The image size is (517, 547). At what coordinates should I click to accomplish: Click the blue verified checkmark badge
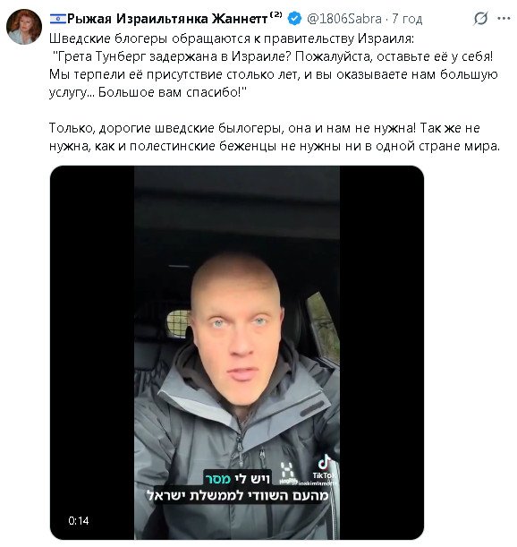pyautogui.click(x=294, y=19)
